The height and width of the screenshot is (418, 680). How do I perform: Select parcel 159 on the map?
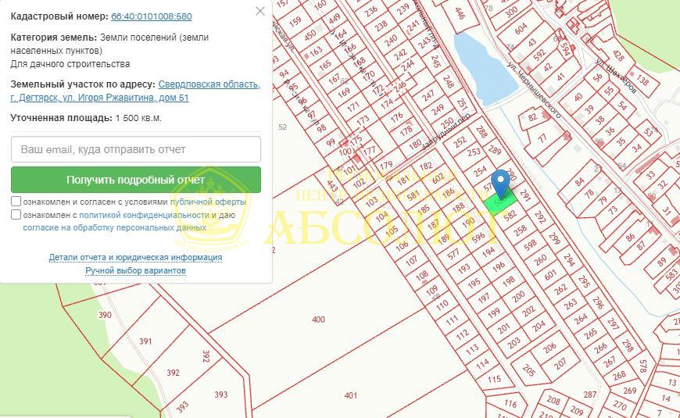point(295,22)
